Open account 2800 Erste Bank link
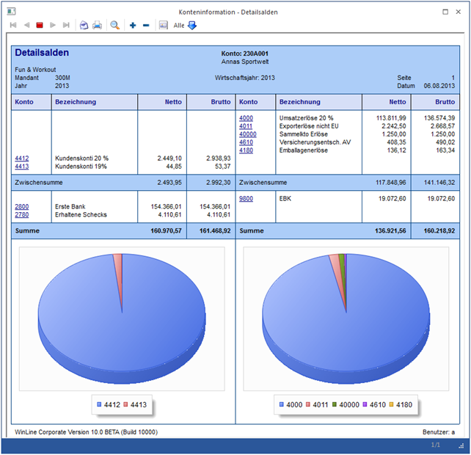The image size is (471, 455). pyautogui.click(x=22, y=207)
